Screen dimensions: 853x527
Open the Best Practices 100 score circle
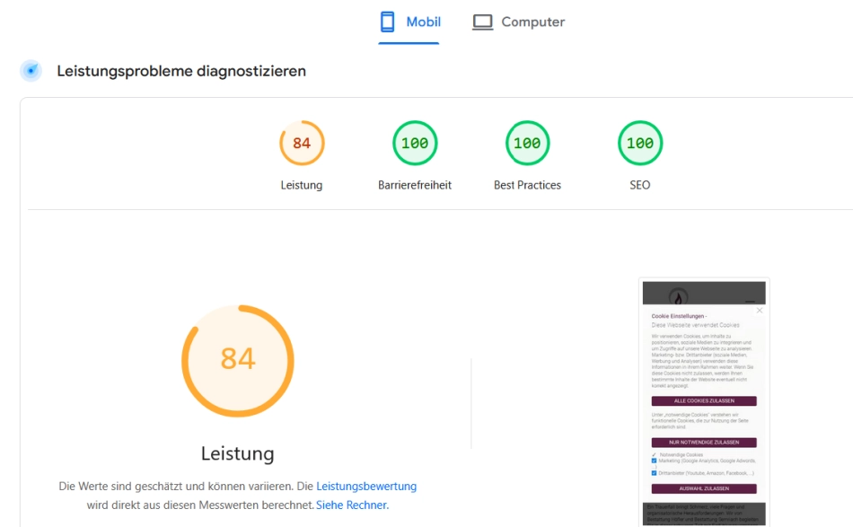[527, 144]
